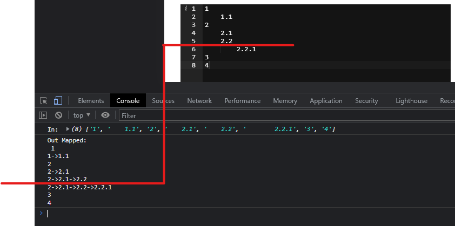Show the console sidebar icon
Image resolution: width=455 pixels, height=226 pixels.
click(43, 115)
